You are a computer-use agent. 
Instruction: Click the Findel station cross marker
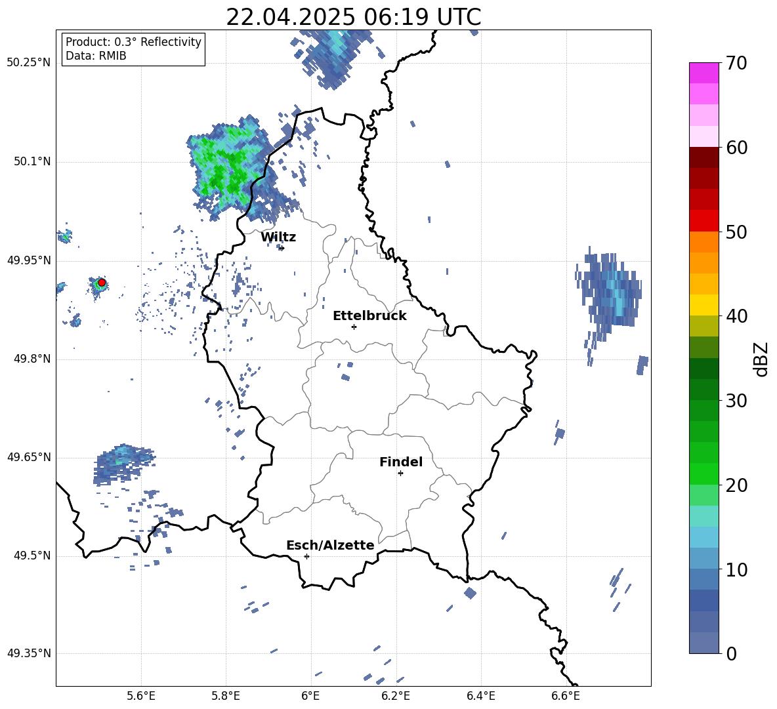click(x=400, y=474)
